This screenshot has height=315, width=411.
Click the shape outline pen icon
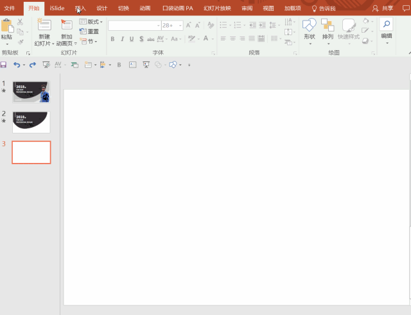click(x=365, y=31)
